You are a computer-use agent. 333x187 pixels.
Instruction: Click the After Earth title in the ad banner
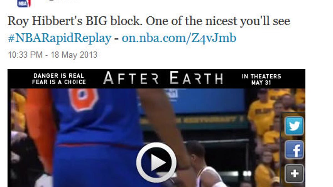point(163,78)
